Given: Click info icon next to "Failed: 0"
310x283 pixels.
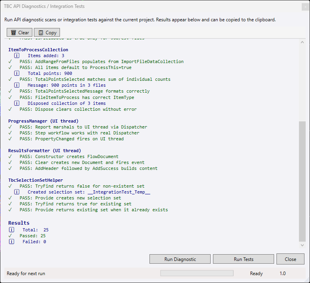Looking at the screenshot, I should (x=12, y=242).
